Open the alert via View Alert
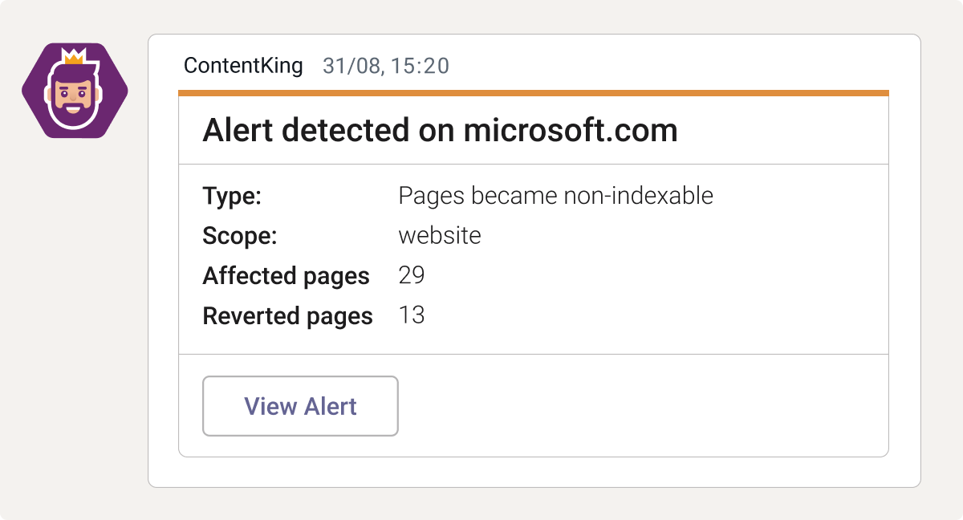The width and height of the screenshot is (963, 520). click(300, 406)
